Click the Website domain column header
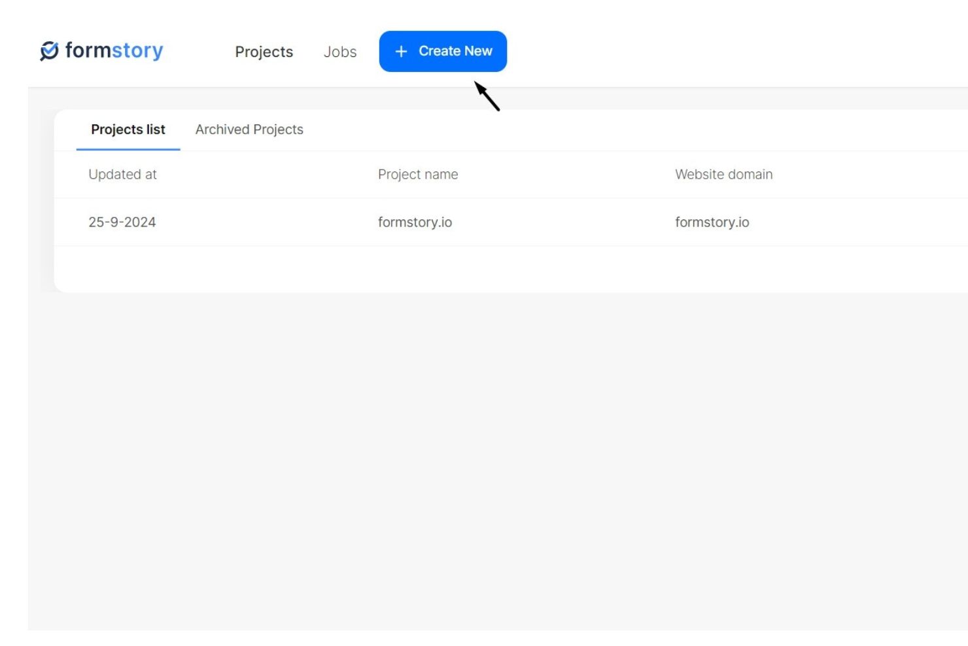 tap(723, 174)
